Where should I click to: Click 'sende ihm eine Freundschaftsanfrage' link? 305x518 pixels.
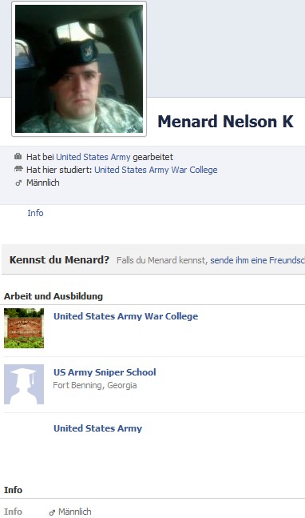(257, 260)
